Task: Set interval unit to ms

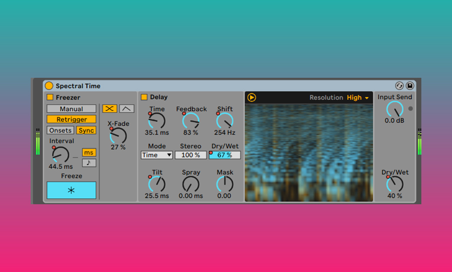Action: 89,153
